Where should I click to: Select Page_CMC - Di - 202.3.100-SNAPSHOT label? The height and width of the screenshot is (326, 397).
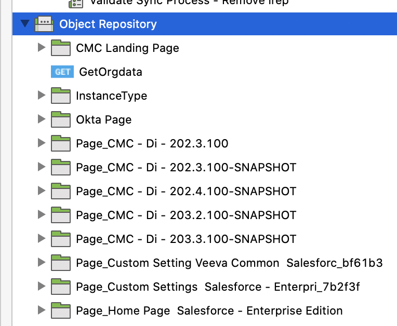coord(186,167)
